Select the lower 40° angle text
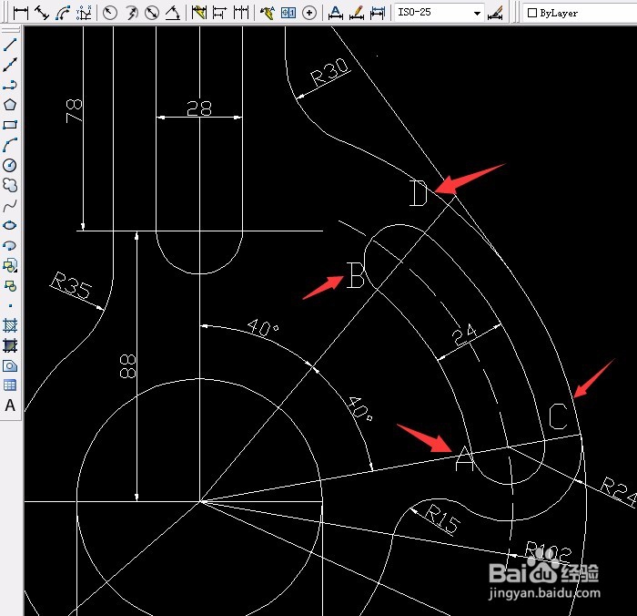637x616 pixels. point(360,409)
